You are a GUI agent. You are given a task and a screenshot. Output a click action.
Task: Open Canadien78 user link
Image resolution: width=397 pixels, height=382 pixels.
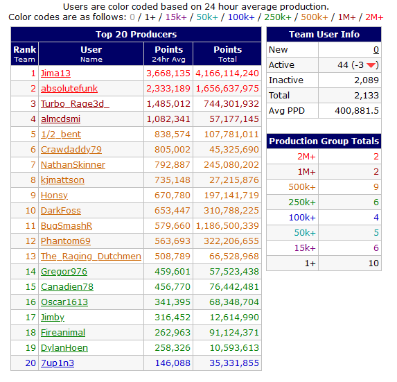click(x=67, y=287)
